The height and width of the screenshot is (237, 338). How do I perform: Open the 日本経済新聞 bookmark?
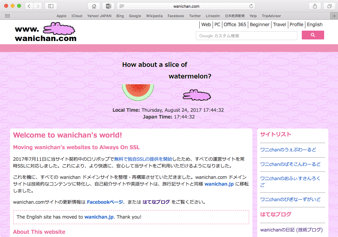coord(235,16)
